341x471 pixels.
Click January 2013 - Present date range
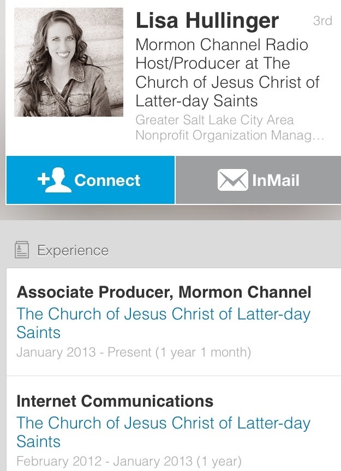point(134,352)
